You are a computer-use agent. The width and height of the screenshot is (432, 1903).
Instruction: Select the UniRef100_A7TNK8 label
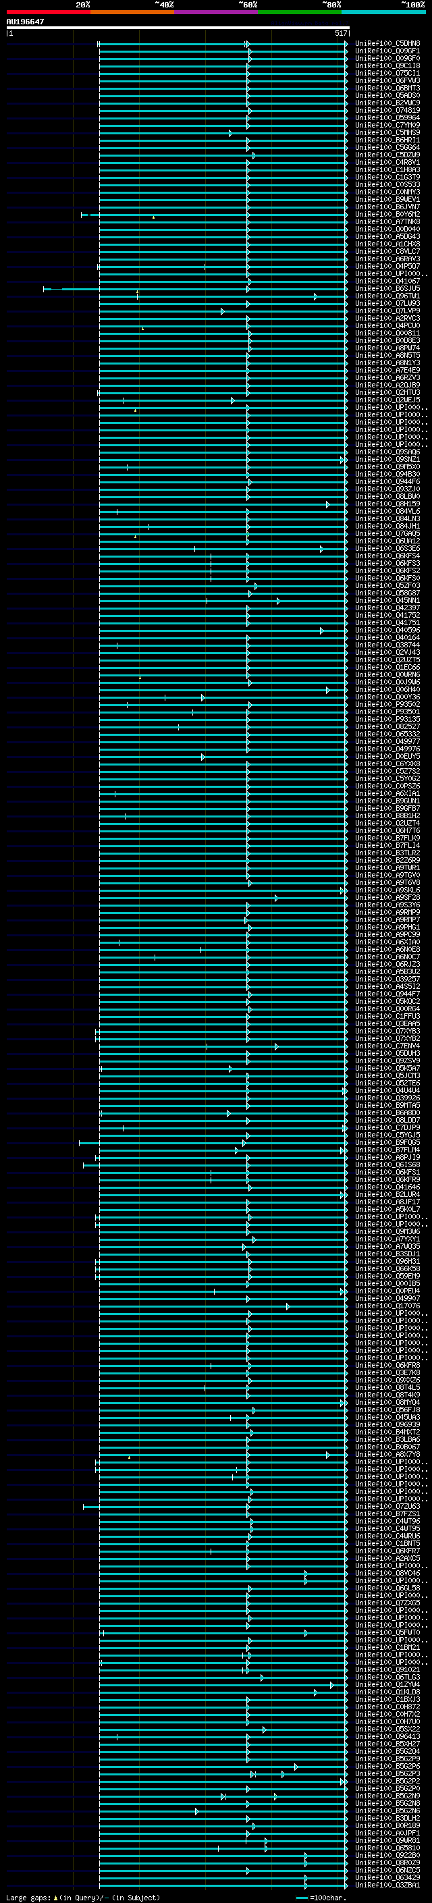[x=387, y=222]
